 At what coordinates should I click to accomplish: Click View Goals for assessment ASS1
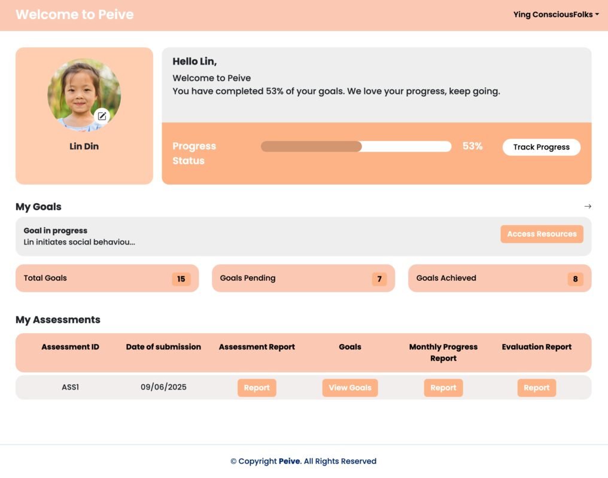click(350, 388)
